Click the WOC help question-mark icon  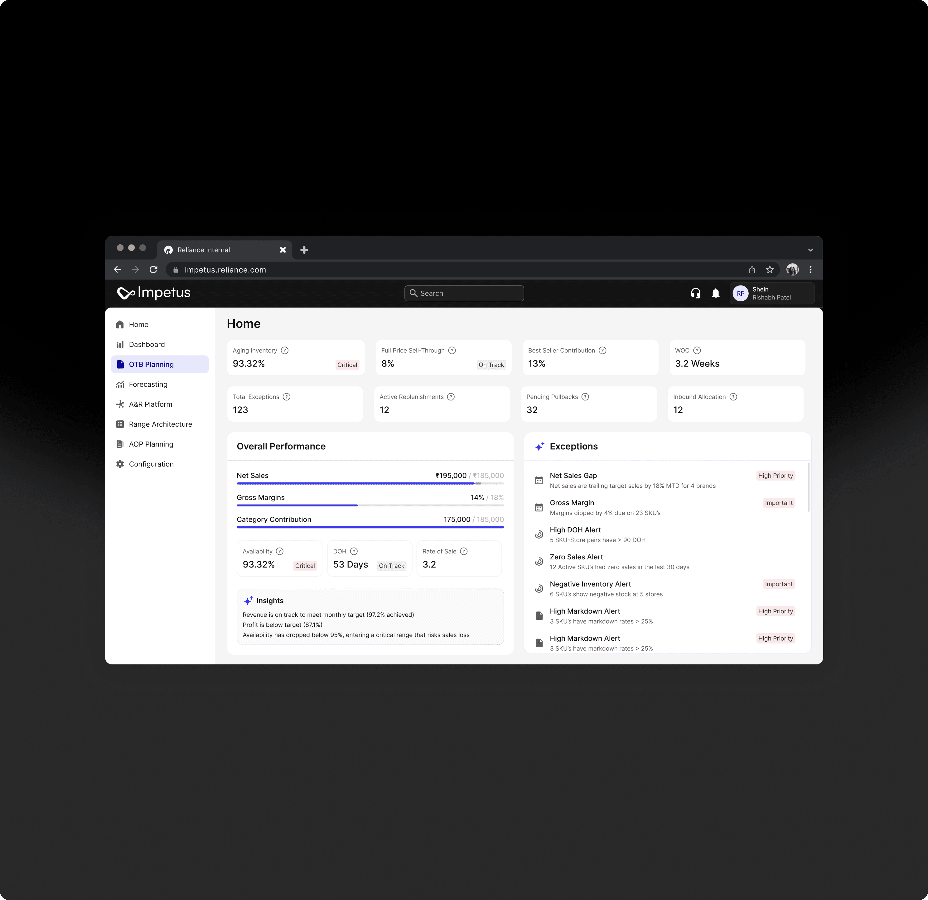697,351
